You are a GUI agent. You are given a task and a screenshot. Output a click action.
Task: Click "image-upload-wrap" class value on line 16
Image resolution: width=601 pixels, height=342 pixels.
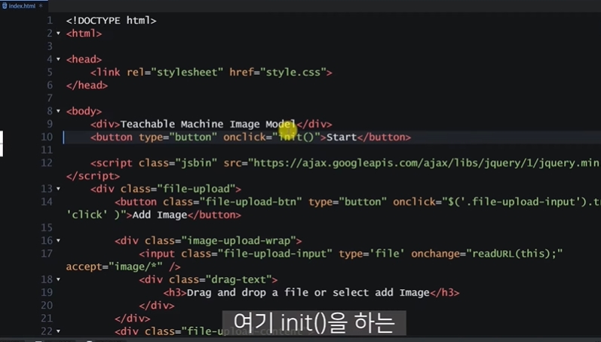pos(238,241)
